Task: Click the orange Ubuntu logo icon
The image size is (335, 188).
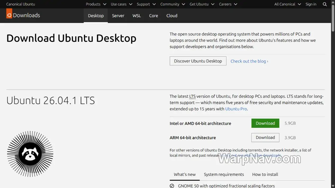Action: click(x=9, y=13)
